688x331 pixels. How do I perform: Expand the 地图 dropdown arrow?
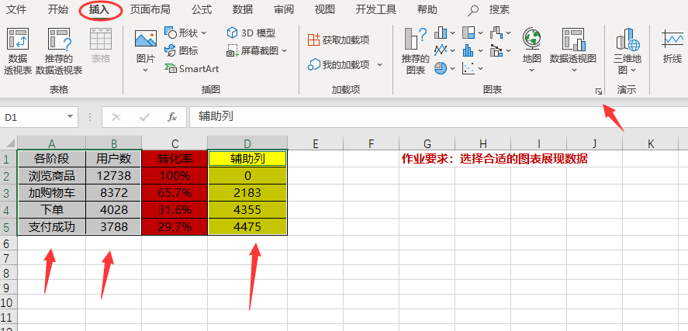pyautogui.click(x=531, y=70)
